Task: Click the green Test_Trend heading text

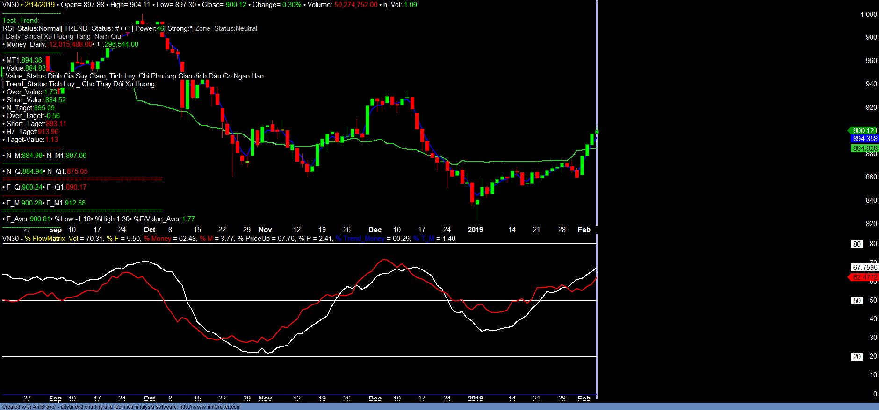Action: tap(21, 21)
